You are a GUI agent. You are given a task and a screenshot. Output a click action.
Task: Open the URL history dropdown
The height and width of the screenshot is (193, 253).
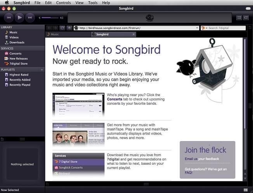[x=197, y=28]
